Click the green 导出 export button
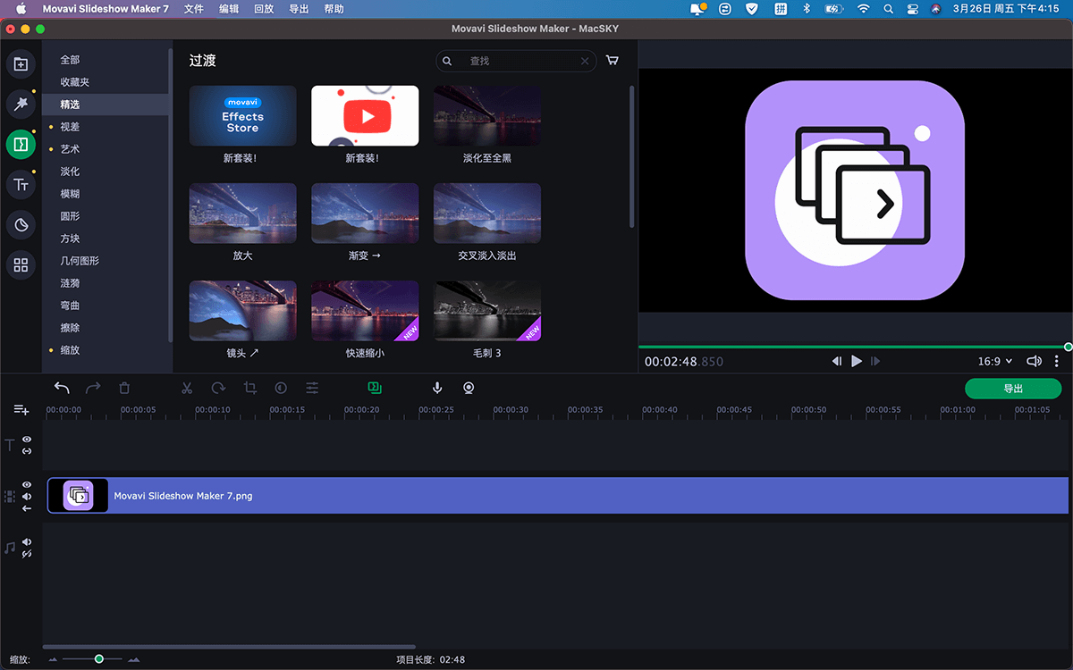The height and width of the screenshot is (670, 1073). point(1013,389)
